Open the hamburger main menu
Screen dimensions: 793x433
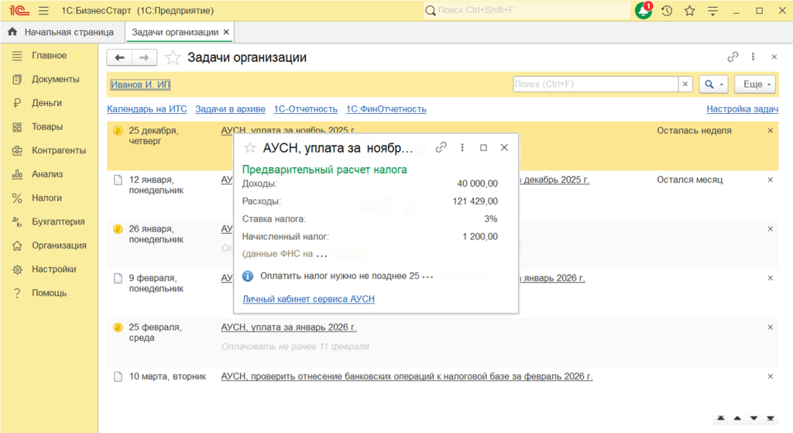point(43,11)
